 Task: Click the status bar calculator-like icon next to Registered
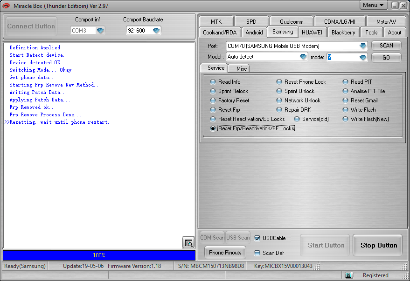point(348,275)
